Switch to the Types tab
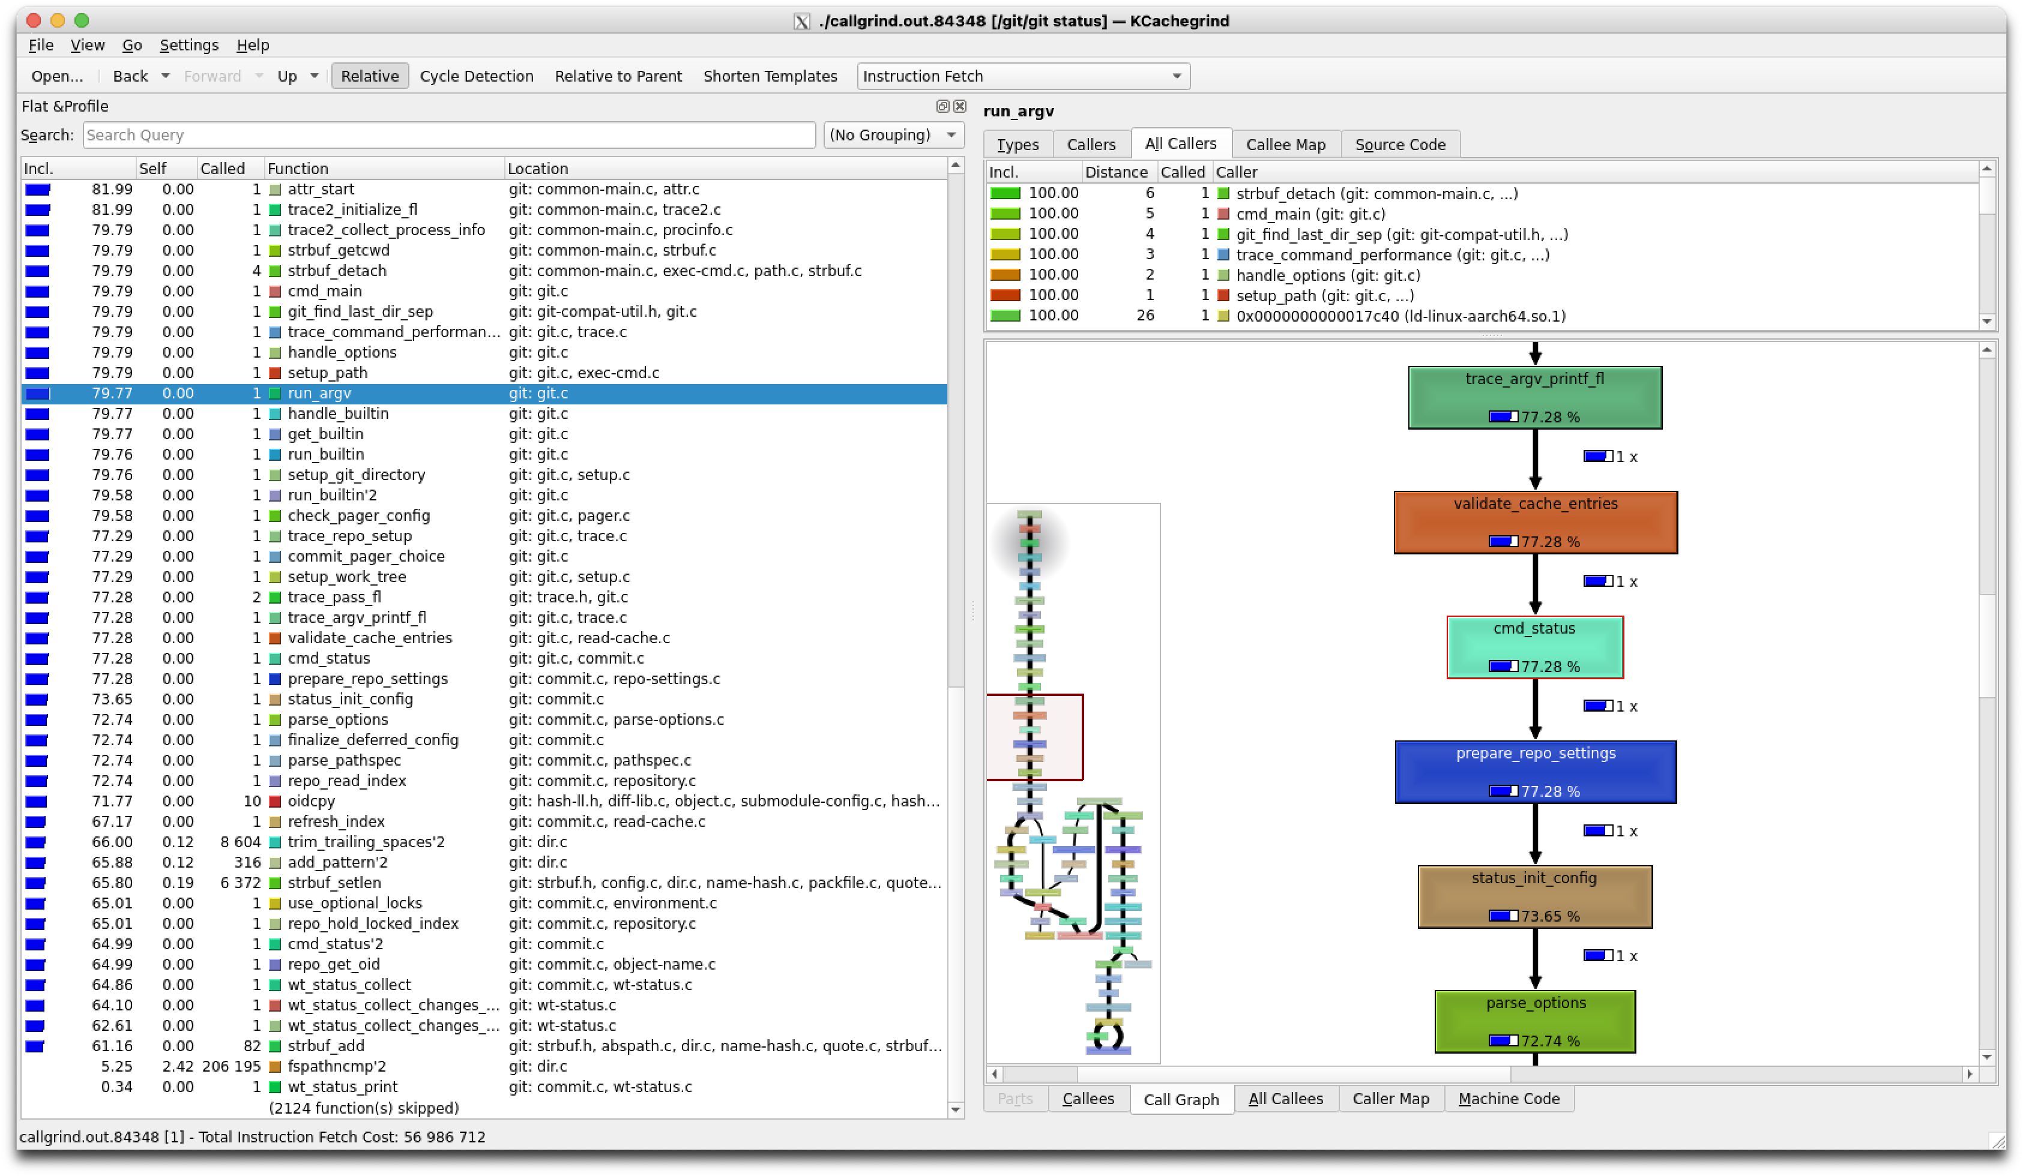This screenshot has width=2023, height=1176. pos(1017,145)
